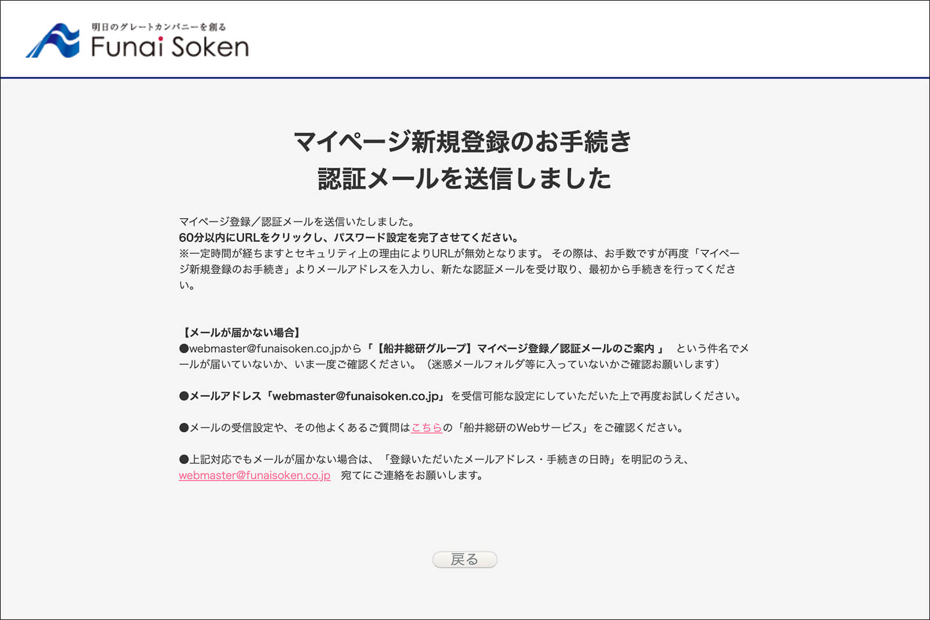Open the こちら FAQ link
Screen dimensions: 930x620
[427, 428]
